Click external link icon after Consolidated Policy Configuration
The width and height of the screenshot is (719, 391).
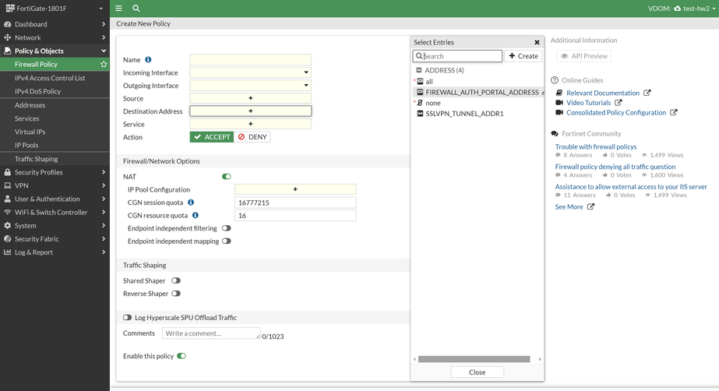coord(674,112)
